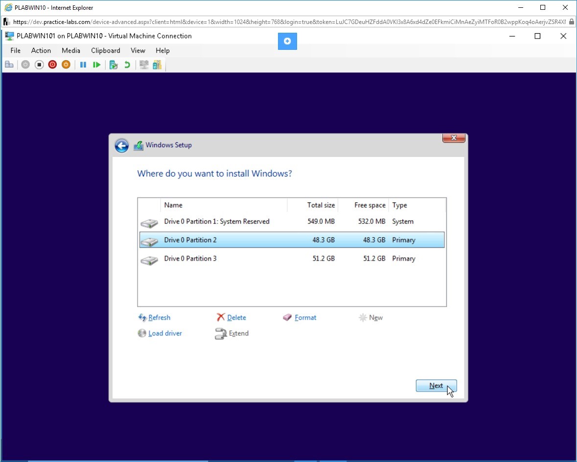The image size is (577, 462).
Task: Click Load driver link
Action: [160, 333]
